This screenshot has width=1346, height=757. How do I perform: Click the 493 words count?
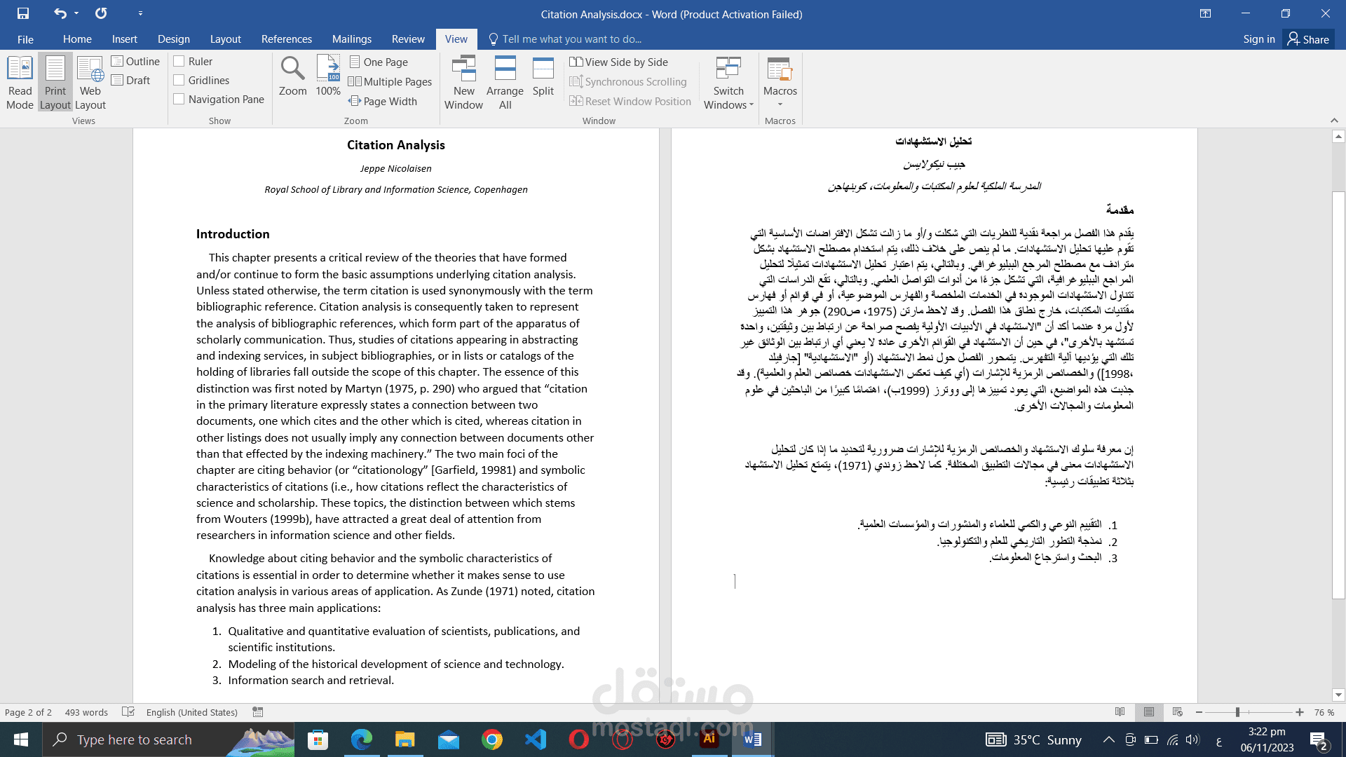point(86,712)
